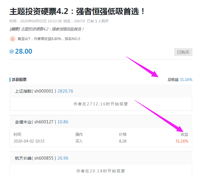Image resolution: width=209 pixels, height=175 pixels.
Task: Click the 浏览：2067次 view count
Action: [x=74, y=21]
